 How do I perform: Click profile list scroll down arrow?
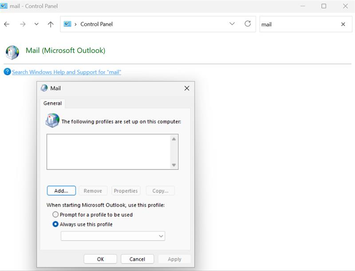pyautogui.click(x=174, y=165)
